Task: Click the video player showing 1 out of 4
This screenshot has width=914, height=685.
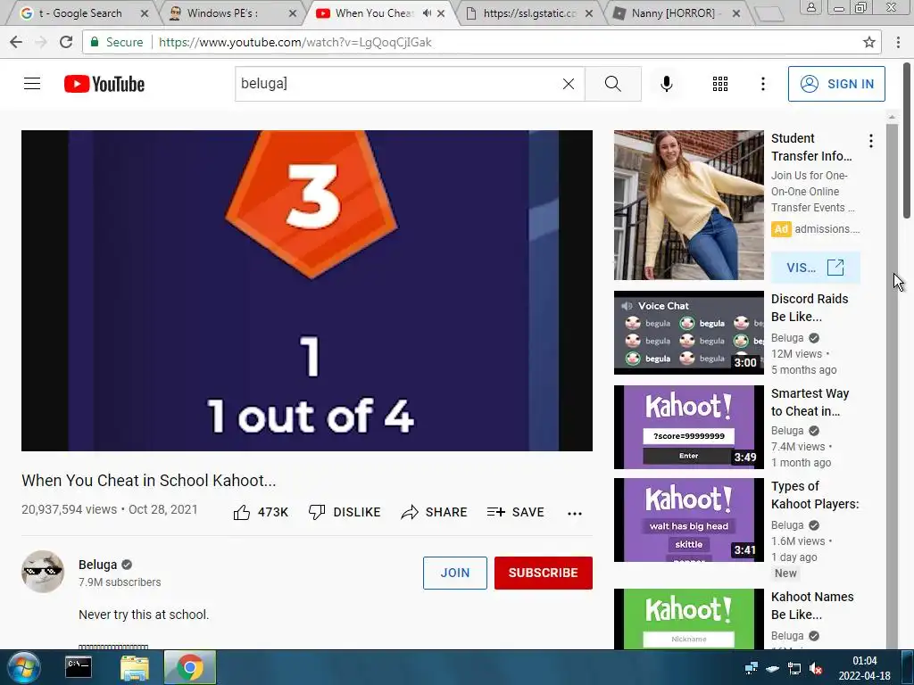Action: pos(307,290)
